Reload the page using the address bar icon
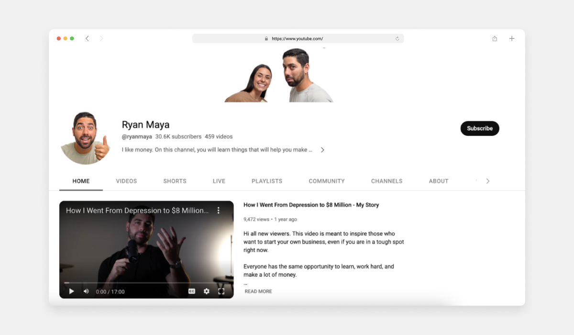Viewport: 574px width, 335px height. [397, 38]
